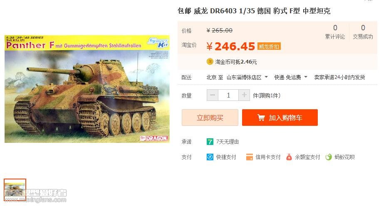
Task: Click the red 余额宝支付 money bag icon
Action: pyautogui.click(x=289, y=157)
